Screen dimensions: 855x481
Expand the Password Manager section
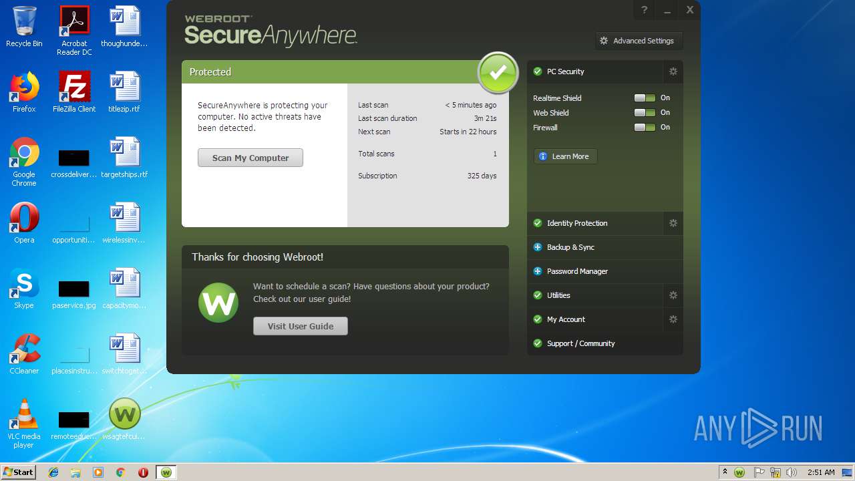click(605, 271)
